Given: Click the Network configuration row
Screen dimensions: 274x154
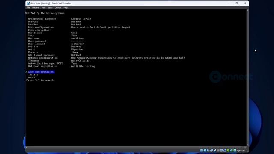Looking at the screenshot, I should coord(106,58).
